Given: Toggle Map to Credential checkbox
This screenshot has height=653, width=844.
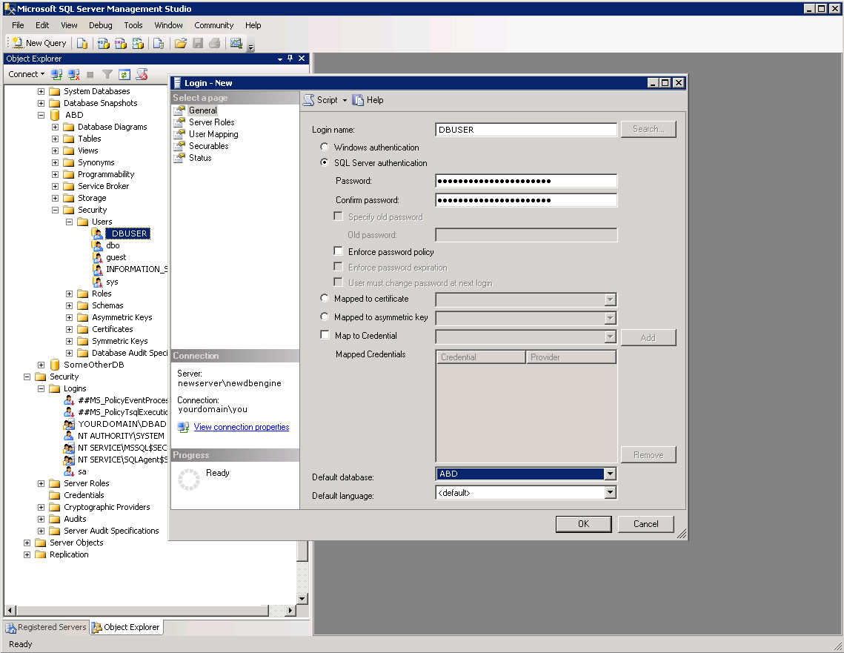Looking at the screenshot, I should coord(325,335).
